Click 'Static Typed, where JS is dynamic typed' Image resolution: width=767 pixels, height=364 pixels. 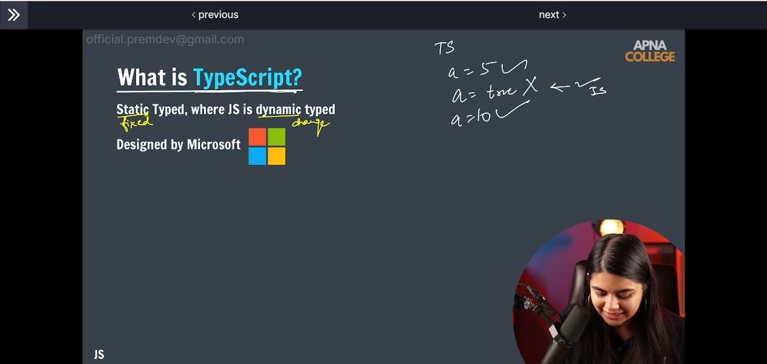point(226,109)
